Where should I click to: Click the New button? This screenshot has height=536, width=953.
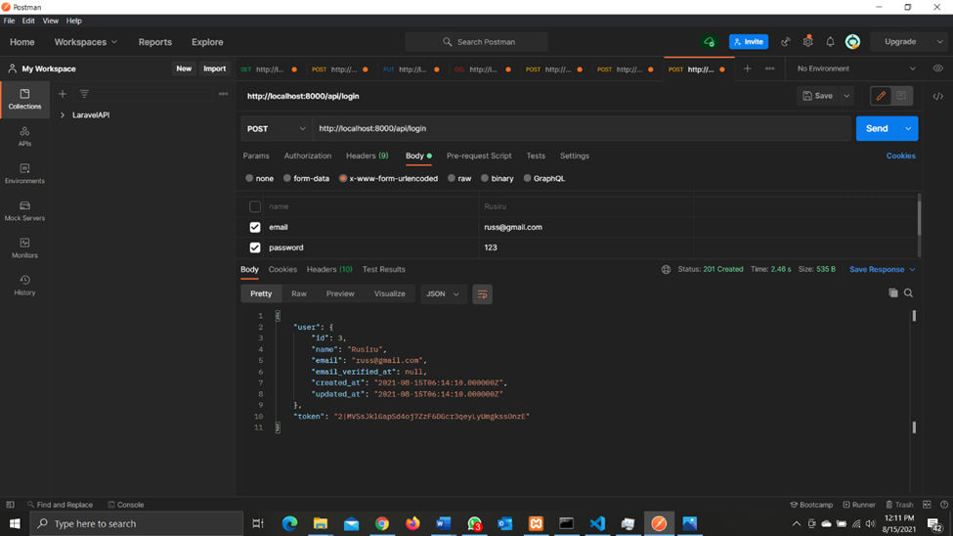coord(184,68)
